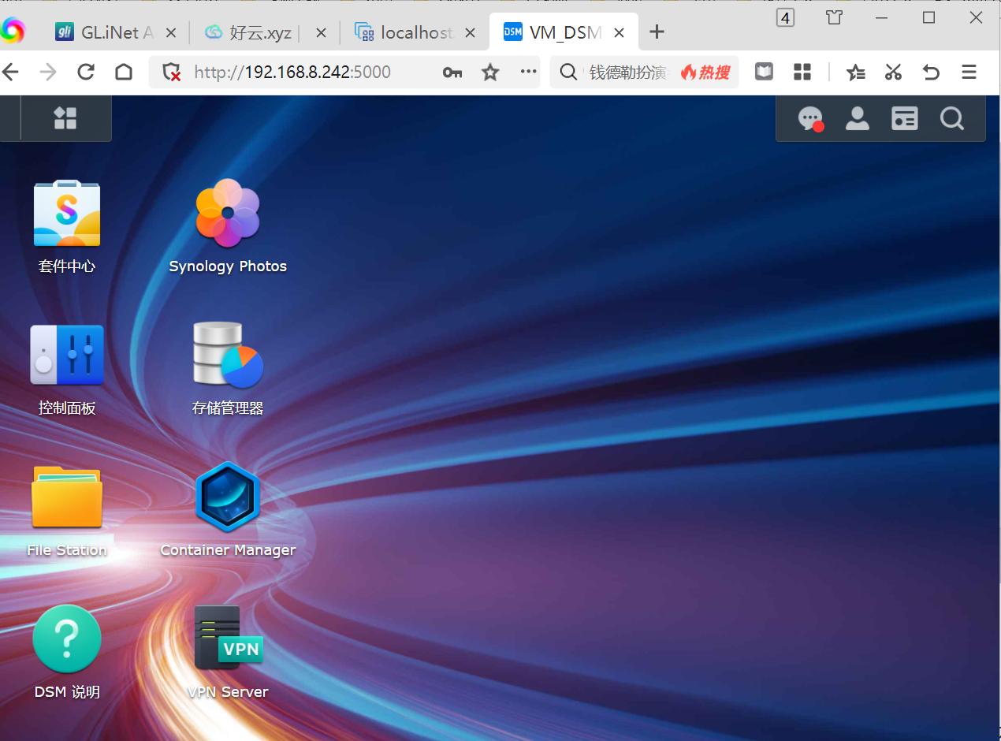The image size is (1001, 741).
Task: Open DSM search with the magnifier icon
Action: (x=951, y=118)
